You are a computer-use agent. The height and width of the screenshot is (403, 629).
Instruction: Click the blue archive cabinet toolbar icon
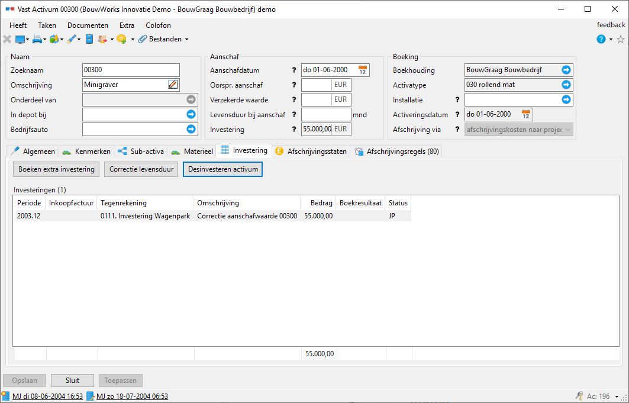pos(89,39)
